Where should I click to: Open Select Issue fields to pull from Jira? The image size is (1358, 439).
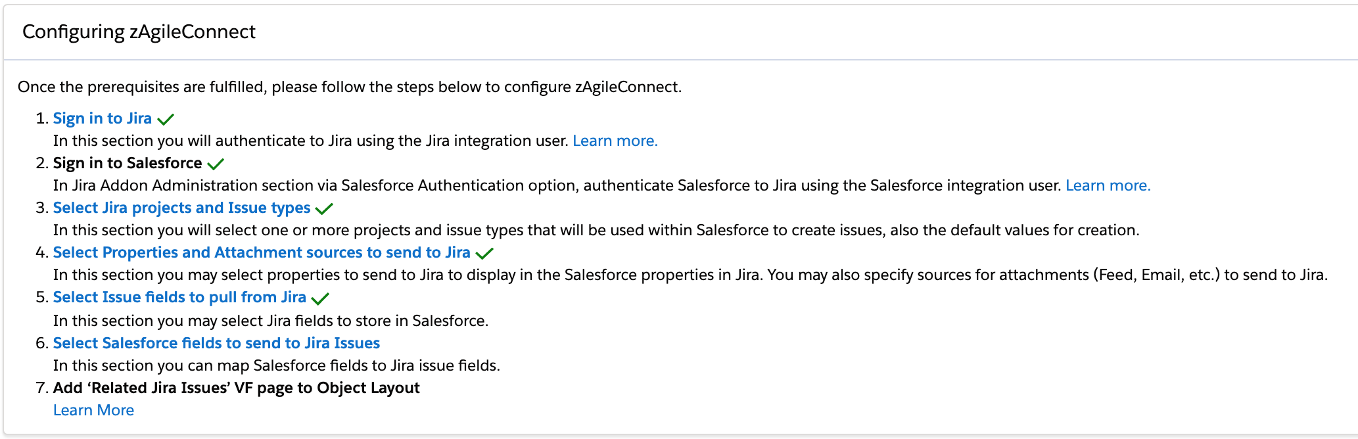click(179, 297)
